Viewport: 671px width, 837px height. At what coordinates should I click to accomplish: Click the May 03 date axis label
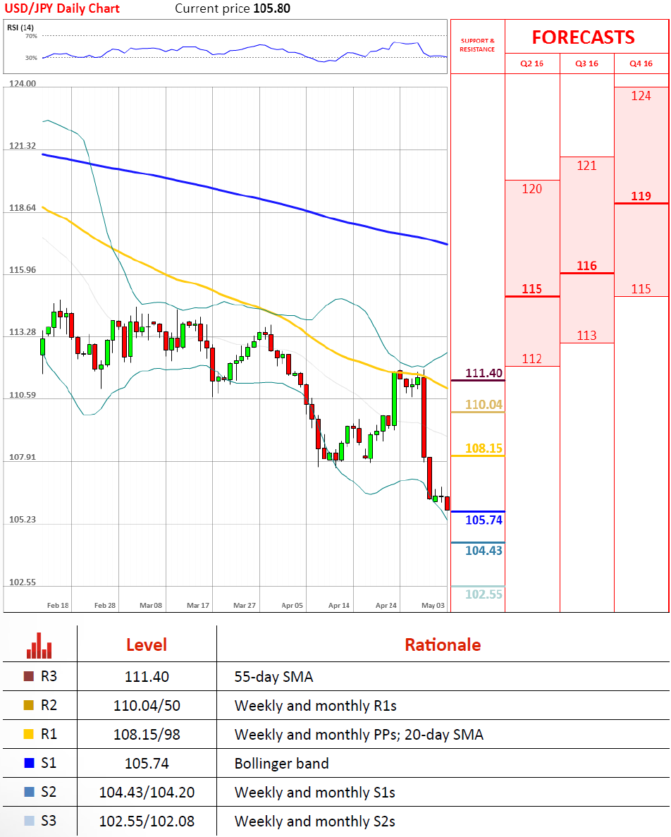[433, 605]
